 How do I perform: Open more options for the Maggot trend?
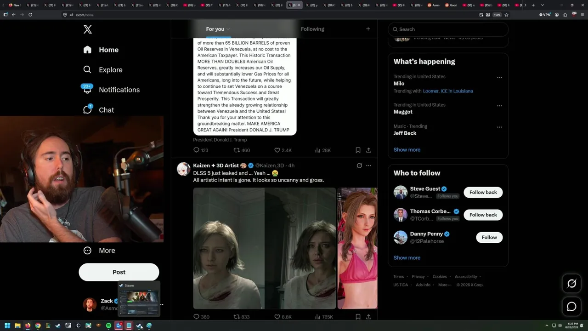coord(499,105)
